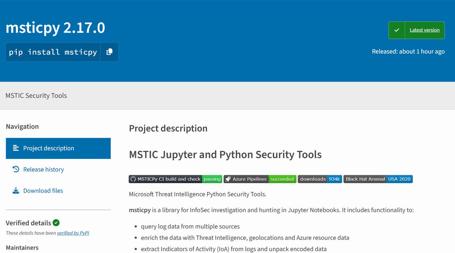Click 'query log data from multiple sources' bullet

pyautogui.click(x=190, y=226)
